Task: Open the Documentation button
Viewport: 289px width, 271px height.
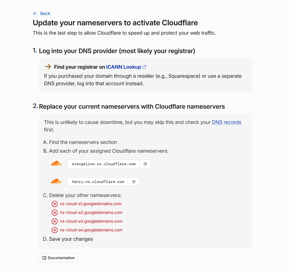Action: tap(58, 258)
